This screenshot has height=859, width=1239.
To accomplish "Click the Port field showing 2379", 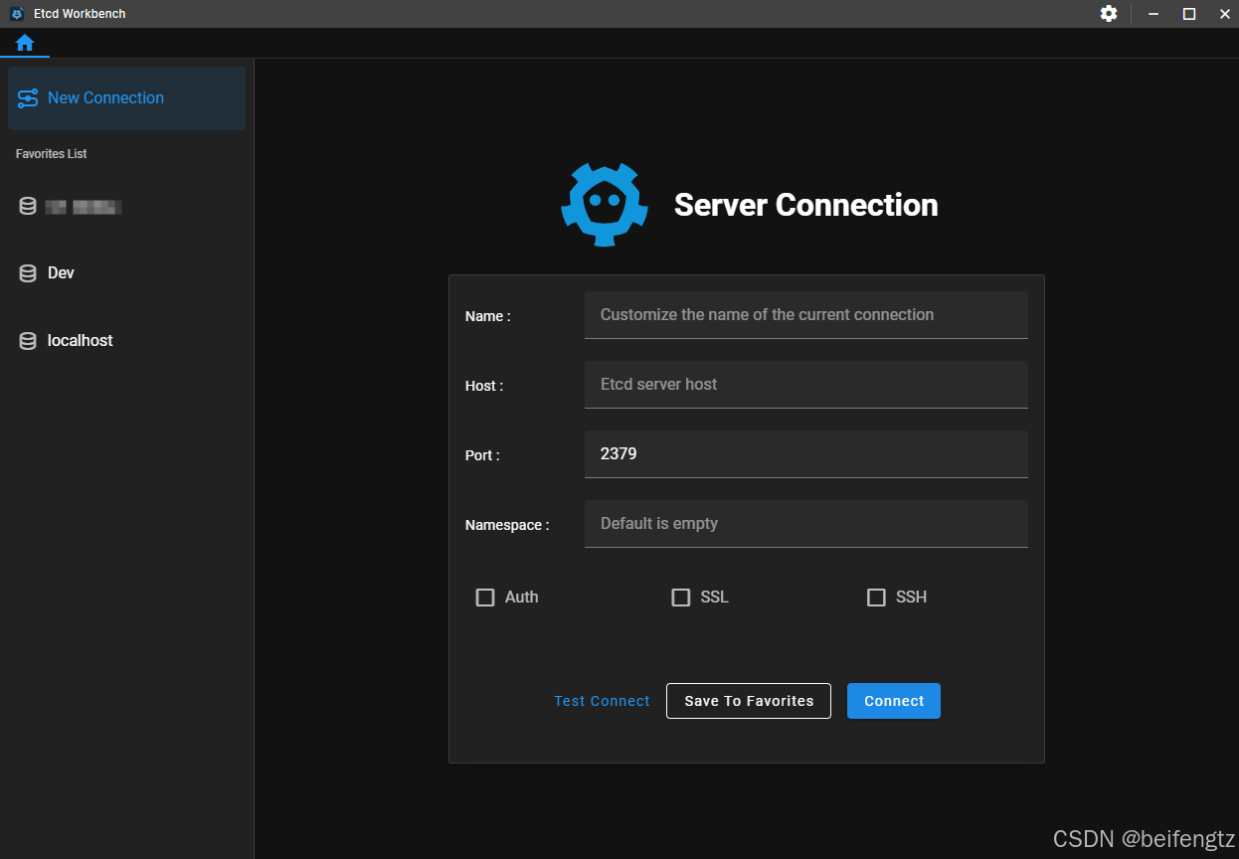I will pos(806,454).
